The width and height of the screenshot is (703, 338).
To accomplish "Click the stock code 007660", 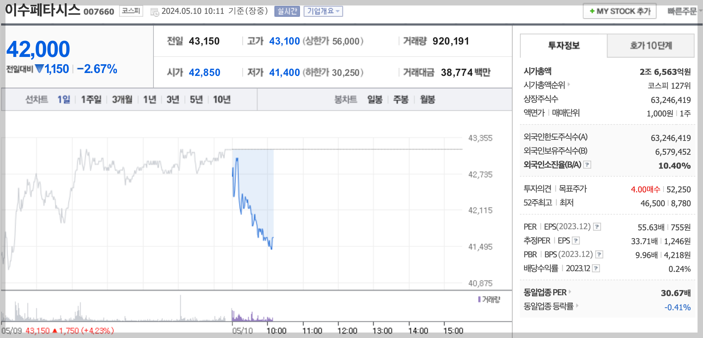I will [x=99, y=12].
